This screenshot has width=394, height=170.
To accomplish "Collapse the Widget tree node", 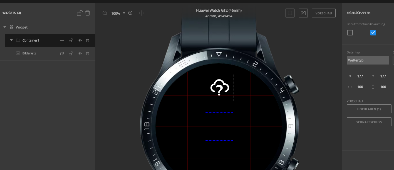I will [x=5, y=27].
